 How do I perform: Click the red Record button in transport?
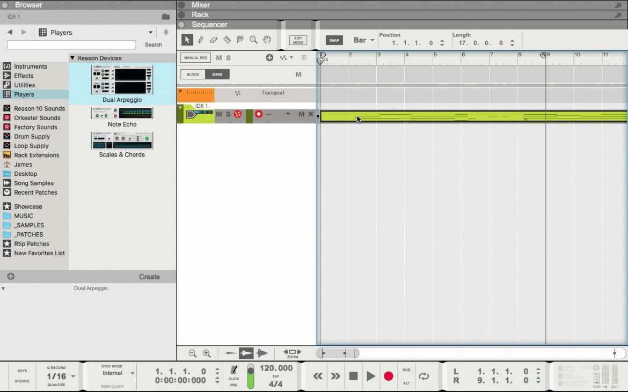(x=388, y=376)
